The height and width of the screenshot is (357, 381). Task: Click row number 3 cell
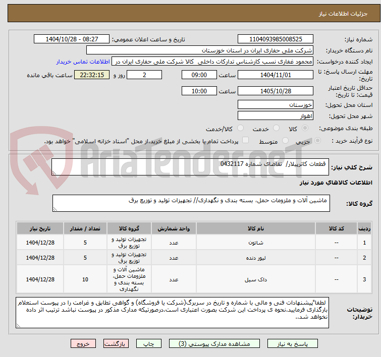point(364,279)
